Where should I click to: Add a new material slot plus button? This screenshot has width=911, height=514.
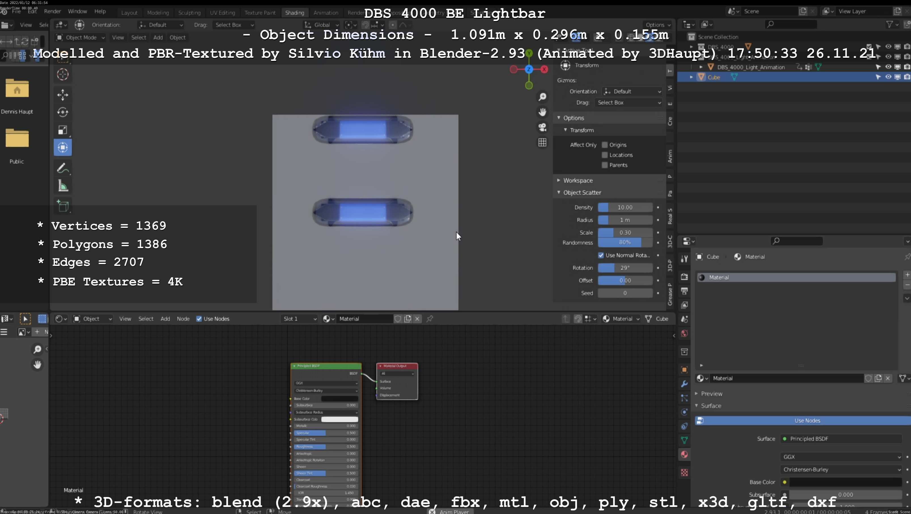click(907, 275)
